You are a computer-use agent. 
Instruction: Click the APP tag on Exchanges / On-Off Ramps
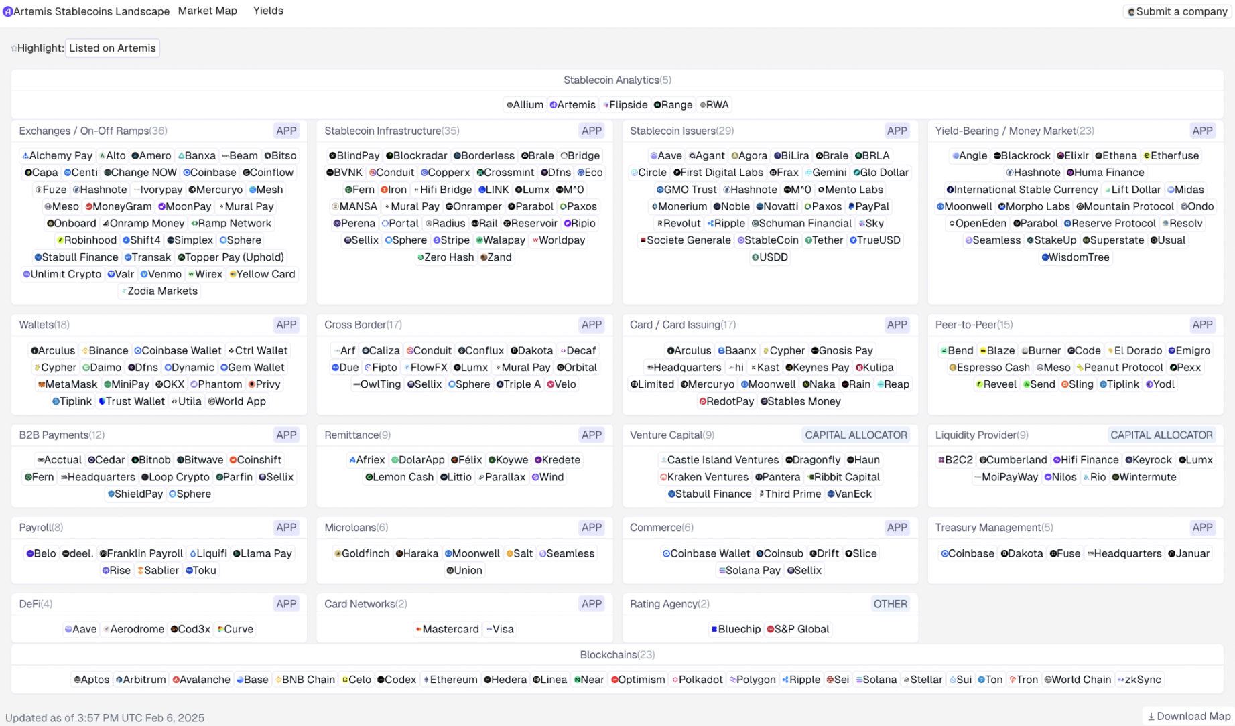point(286,131)
